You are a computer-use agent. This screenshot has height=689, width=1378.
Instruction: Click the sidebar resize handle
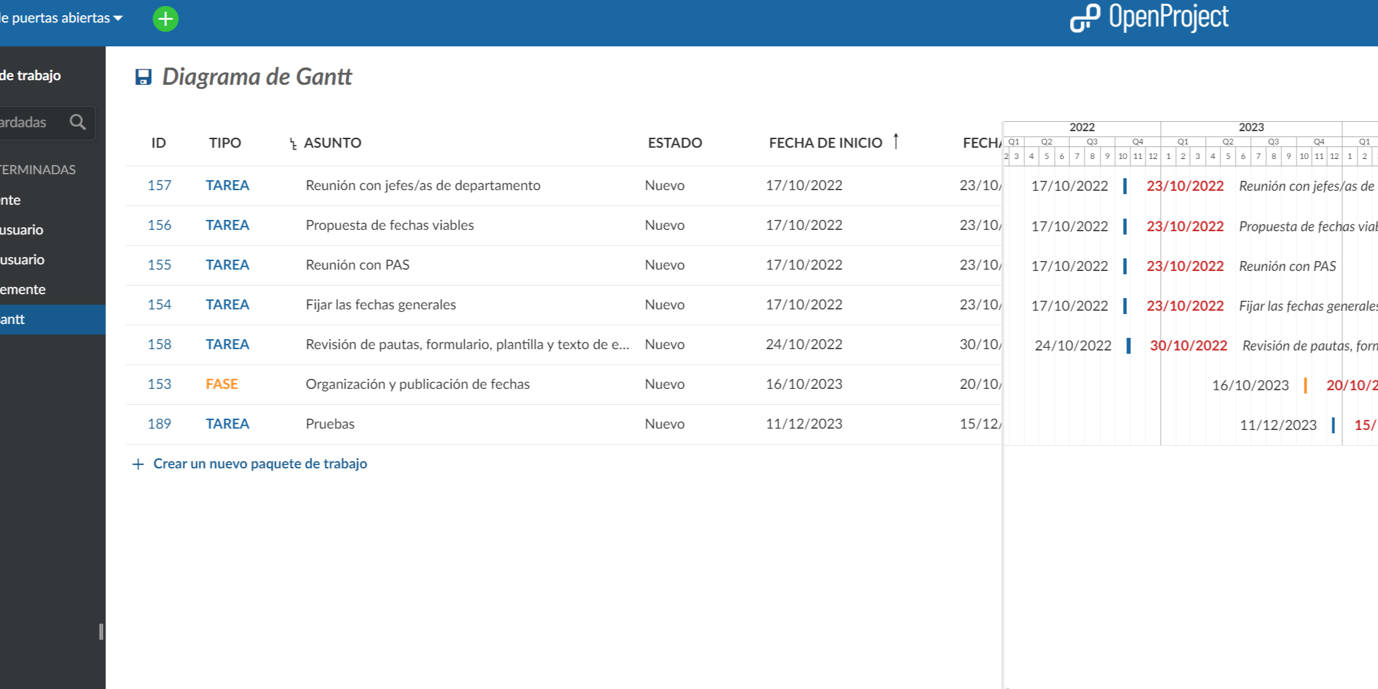(x=101, y=631)
